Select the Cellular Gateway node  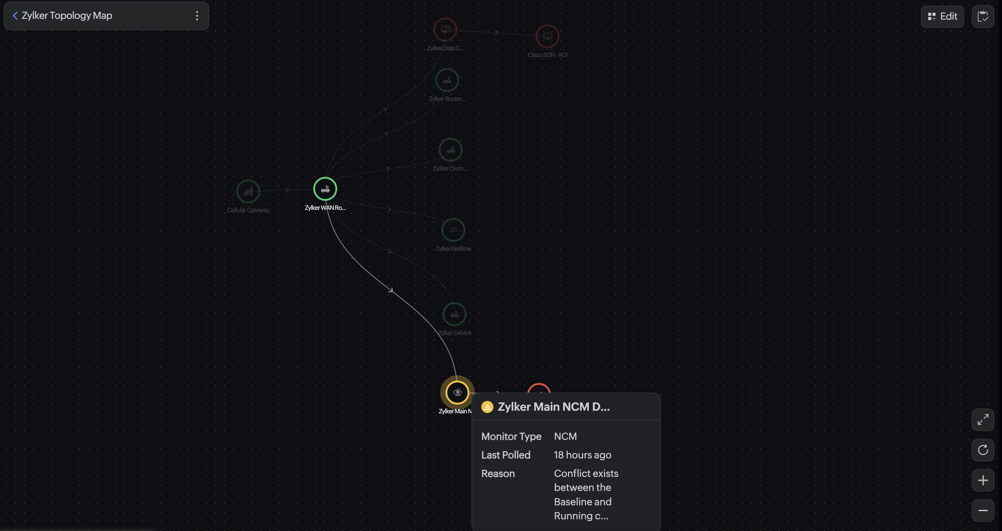248,191
